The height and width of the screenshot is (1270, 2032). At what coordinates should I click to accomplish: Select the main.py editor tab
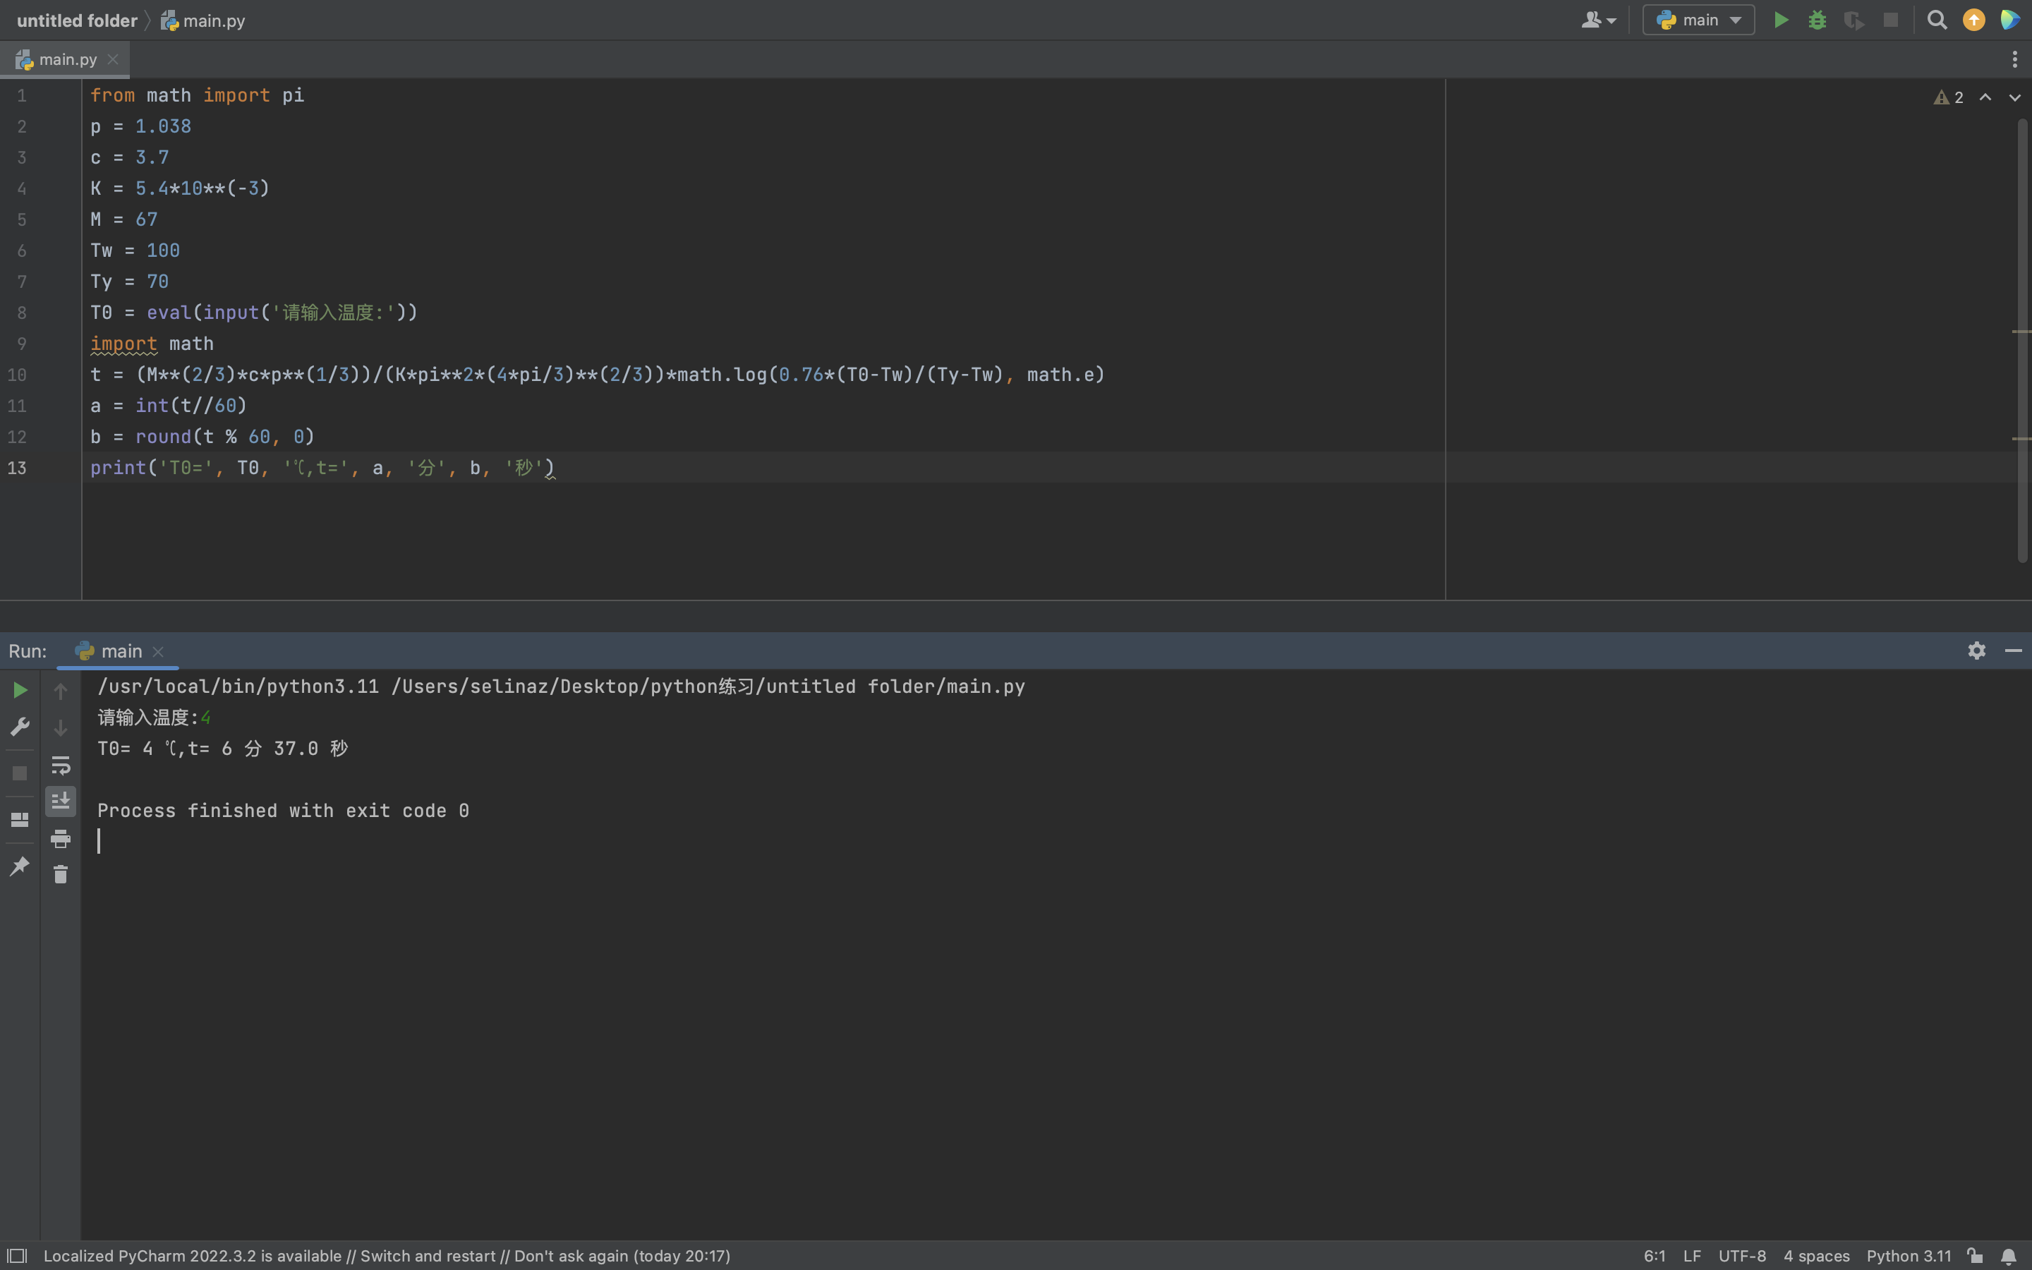(x=67, y=60)
